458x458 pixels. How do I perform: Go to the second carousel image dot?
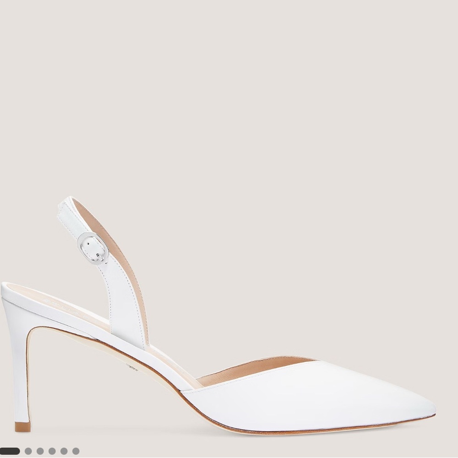tap(28, 451)
